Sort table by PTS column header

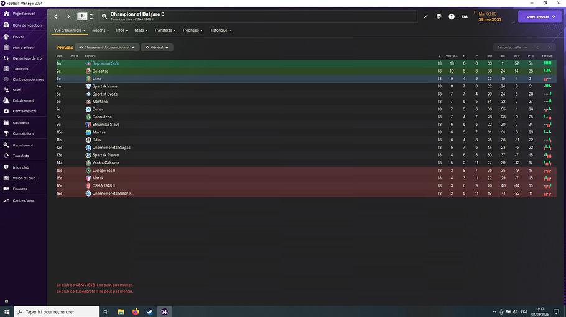pyautogui.click(x=531, y=56)
